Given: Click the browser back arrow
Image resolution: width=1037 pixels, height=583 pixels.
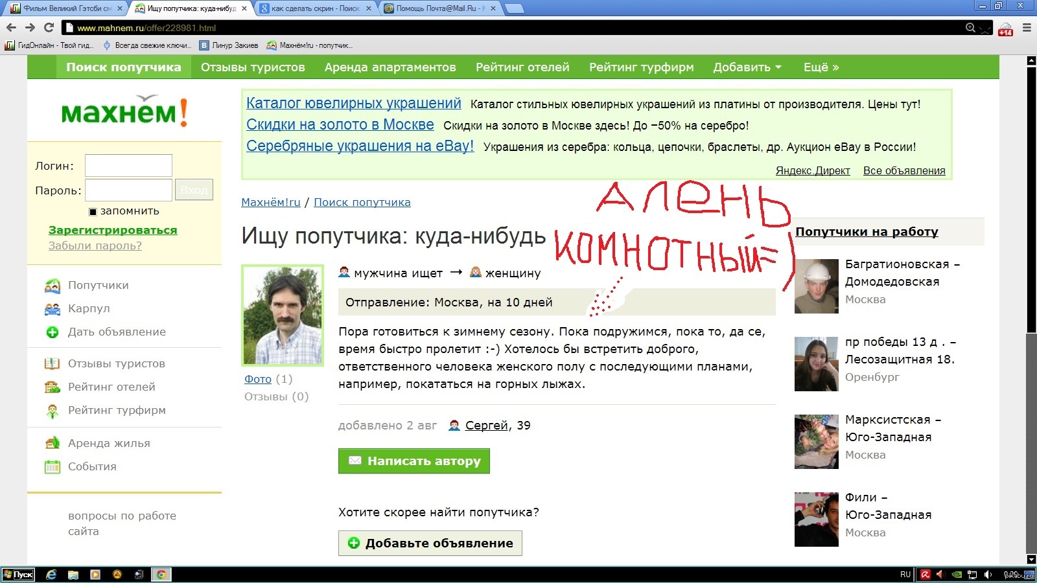Looking at the screenshot, I should tap(11, 28).
